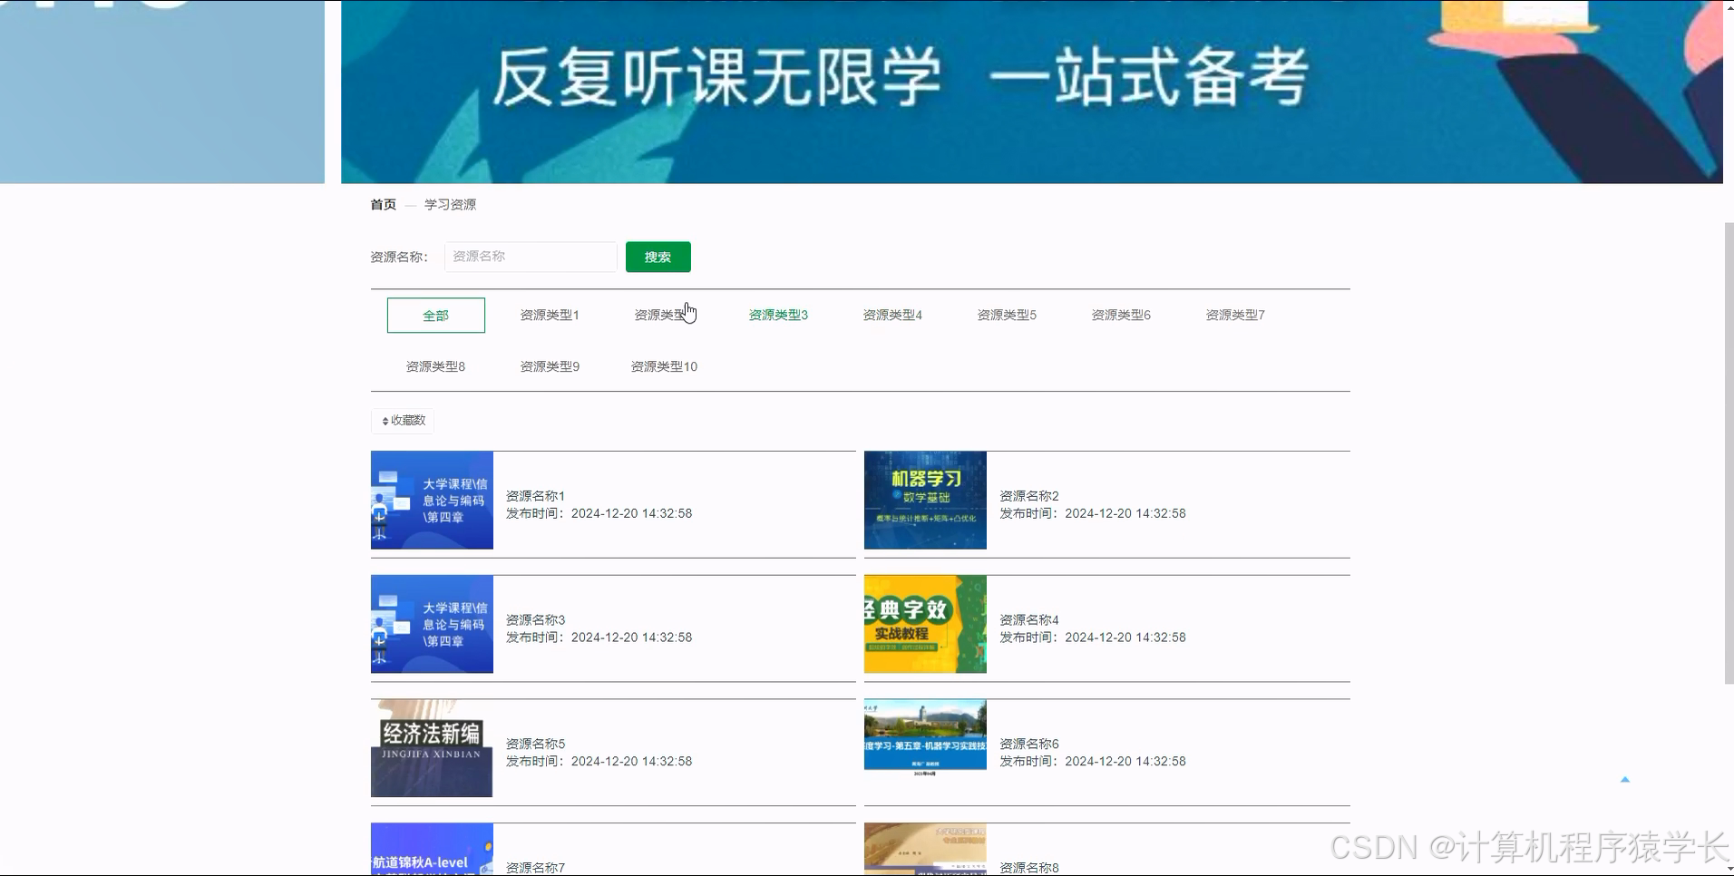This screenshot has height=876, width=1734.
Task: Select the 资源类型5 category
Action: [x=1007, y=315]
